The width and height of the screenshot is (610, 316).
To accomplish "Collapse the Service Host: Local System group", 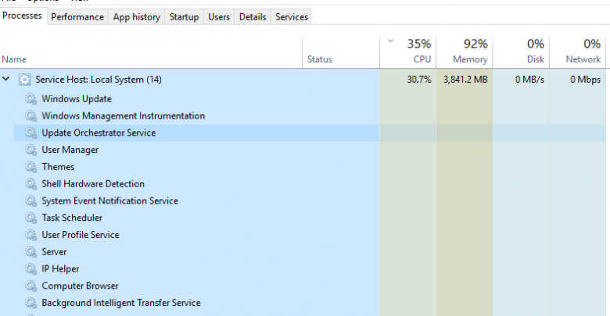I will pos(5,79).
